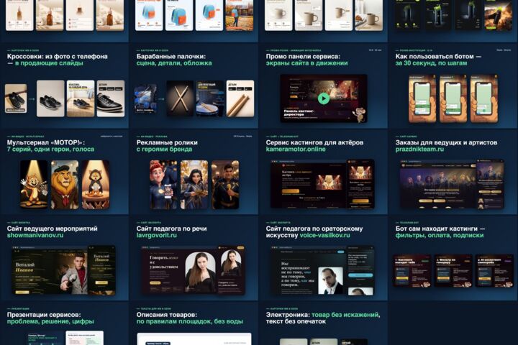
Task: Open the third bot instruction phone image
Action: click(484, 98)
